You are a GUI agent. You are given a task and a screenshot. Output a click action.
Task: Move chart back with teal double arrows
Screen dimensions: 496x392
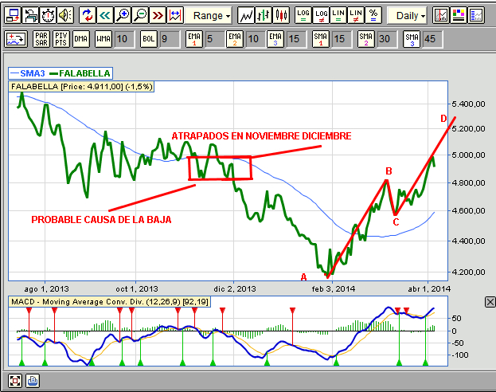point(105,15)
